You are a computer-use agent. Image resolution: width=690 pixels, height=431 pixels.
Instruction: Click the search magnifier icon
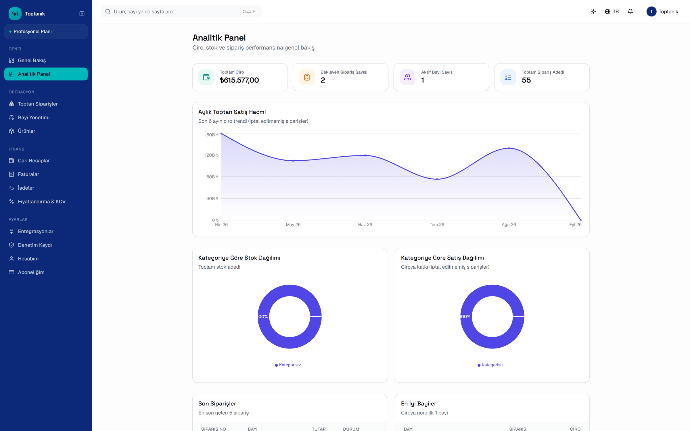click(x=108, y=11)
